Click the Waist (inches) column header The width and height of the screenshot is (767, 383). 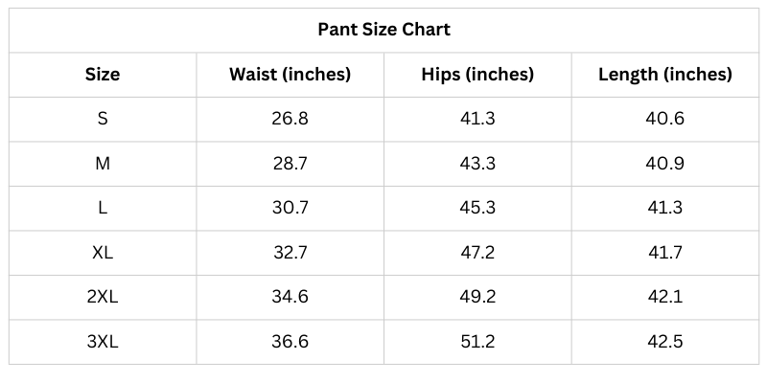coord(290,75)
